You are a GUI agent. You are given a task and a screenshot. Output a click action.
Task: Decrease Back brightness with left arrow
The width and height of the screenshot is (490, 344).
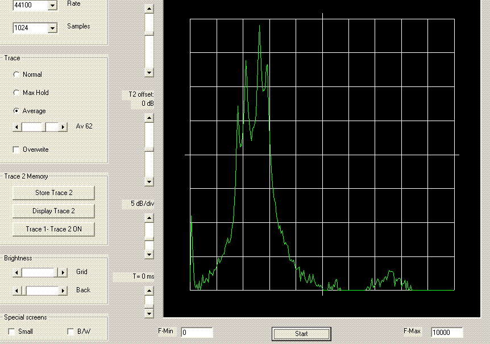coord(17,291)
